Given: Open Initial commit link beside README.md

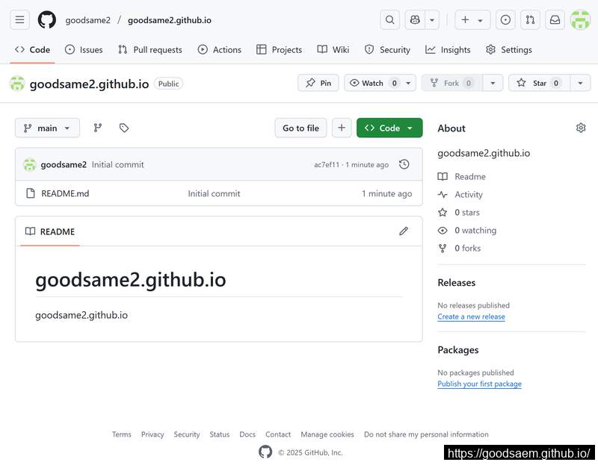Looking at the screenshot, I should click(214, 193).
